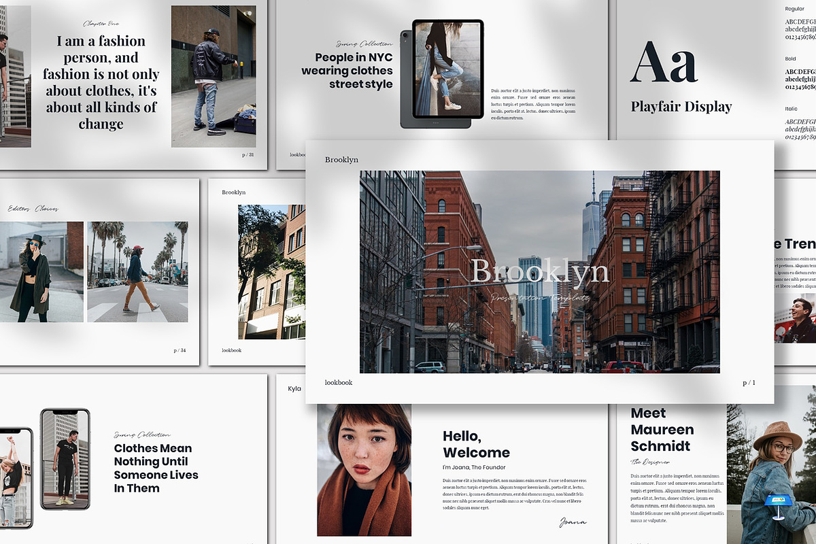
Task: Click the 'Joana' handwritten signature
Action: coord(573,522)
